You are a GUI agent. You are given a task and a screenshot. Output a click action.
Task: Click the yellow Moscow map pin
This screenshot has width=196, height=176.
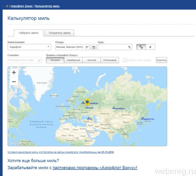click(x=87, y=102)
